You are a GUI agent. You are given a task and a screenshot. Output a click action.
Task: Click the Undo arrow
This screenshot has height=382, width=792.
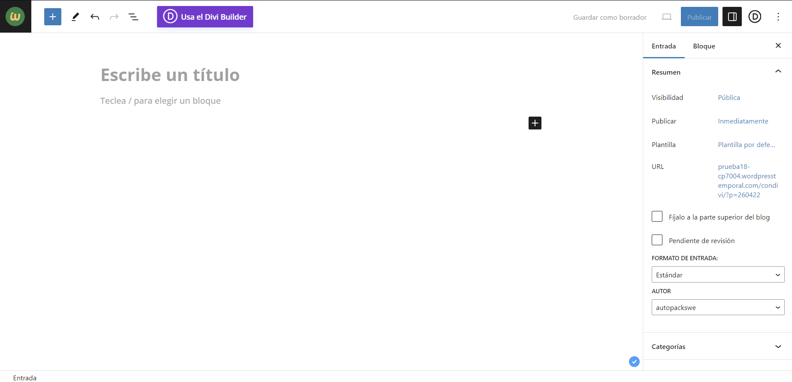pos(95,17)
